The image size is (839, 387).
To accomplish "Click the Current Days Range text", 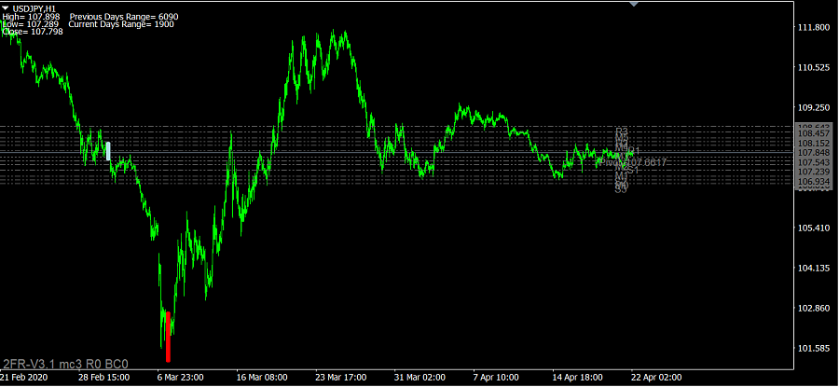I will [119, 24].
